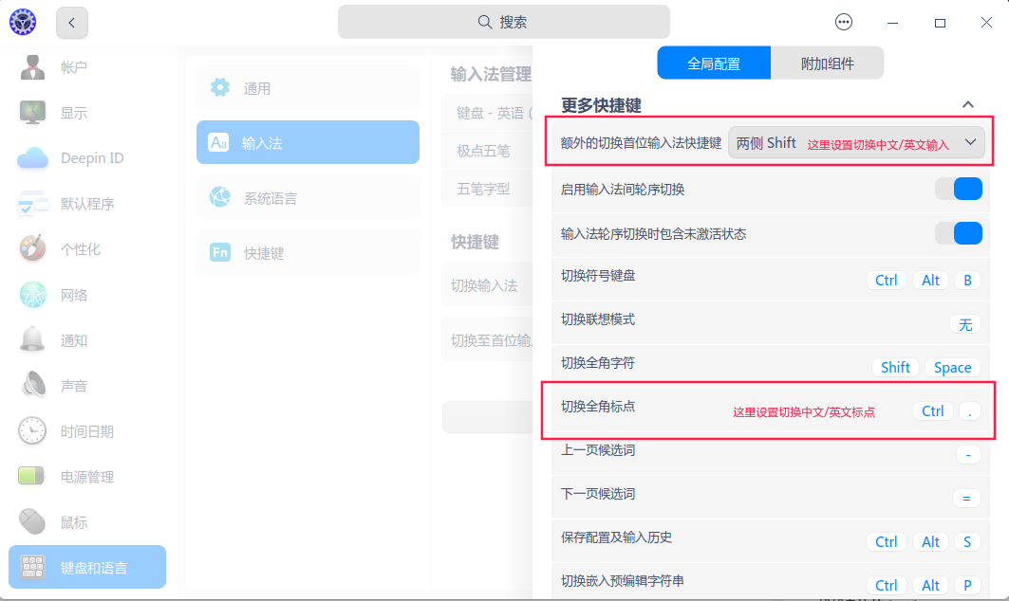Click the Shortcuts (快捷键) Fn icon
This screenshot has height=601, width=1009.
click(x=220, y=252)
